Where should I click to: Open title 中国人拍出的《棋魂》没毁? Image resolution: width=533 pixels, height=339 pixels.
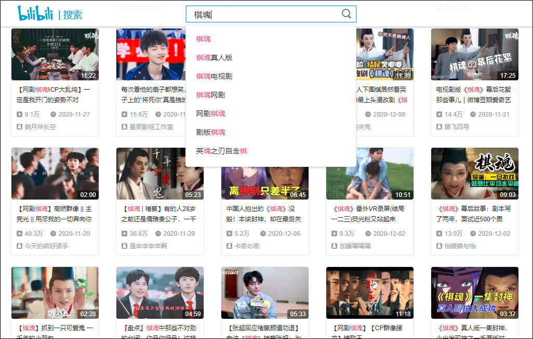click(x=264, y=214)
